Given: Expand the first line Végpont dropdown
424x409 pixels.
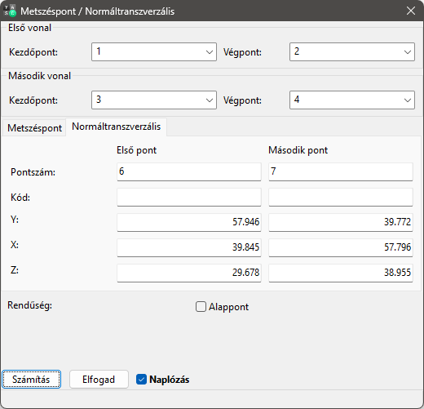Looking at the screenshot, I should [x=352, y=51].
